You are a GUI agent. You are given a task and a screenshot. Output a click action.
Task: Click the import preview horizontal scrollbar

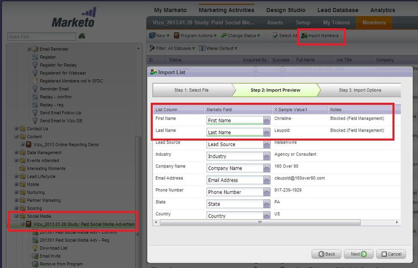[x=259, y=222]
